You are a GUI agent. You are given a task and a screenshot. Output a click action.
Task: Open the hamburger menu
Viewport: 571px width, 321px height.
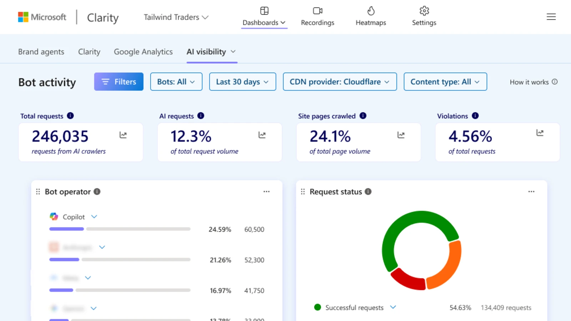coord(551,17)
